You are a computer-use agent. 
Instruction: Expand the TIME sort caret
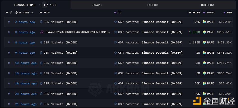32,13
